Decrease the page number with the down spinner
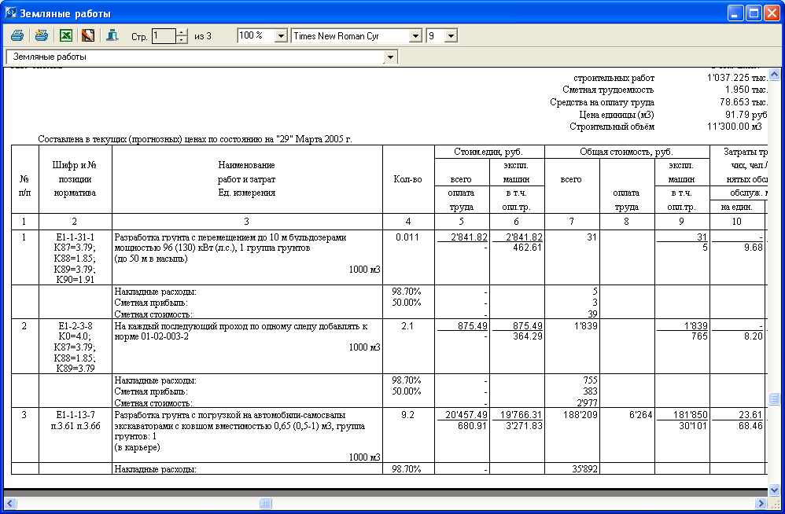 (182, 39)
